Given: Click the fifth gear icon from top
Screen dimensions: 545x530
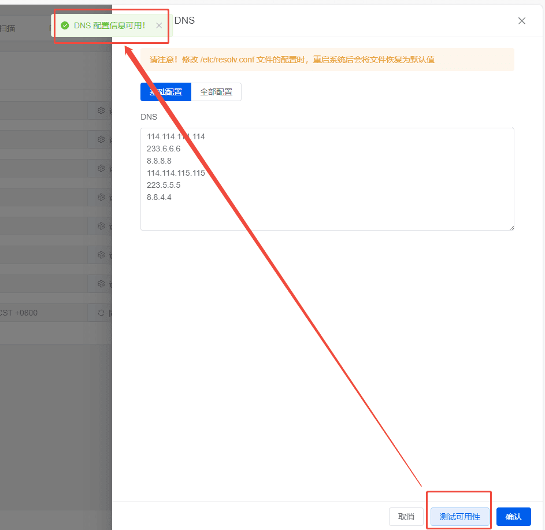Looking at the screenshot, I should coord(101,226).
